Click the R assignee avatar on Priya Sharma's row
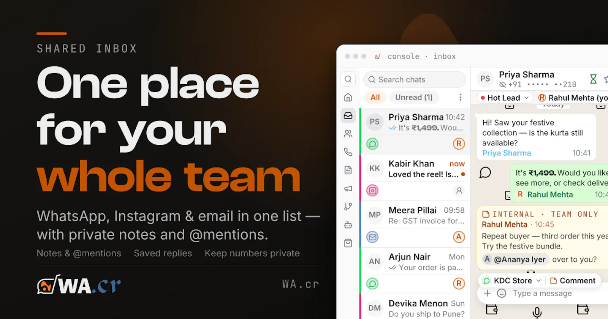This screenshot has height=319, width=608. point(459,144)
